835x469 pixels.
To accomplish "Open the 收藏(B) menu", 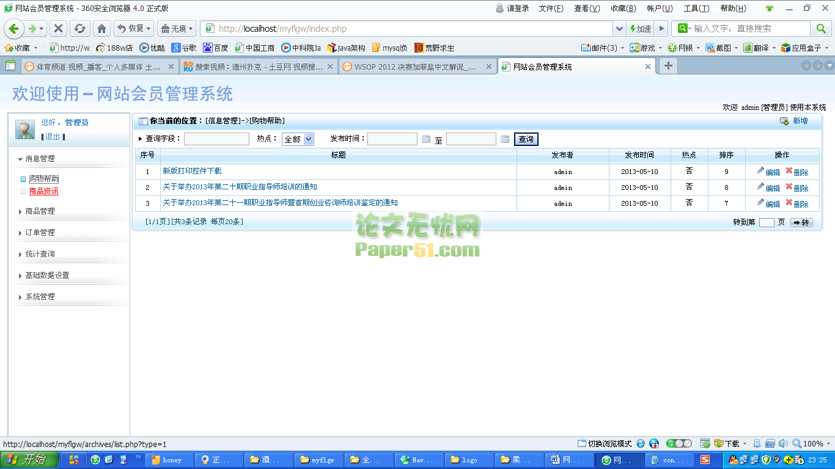I will 623,9.
